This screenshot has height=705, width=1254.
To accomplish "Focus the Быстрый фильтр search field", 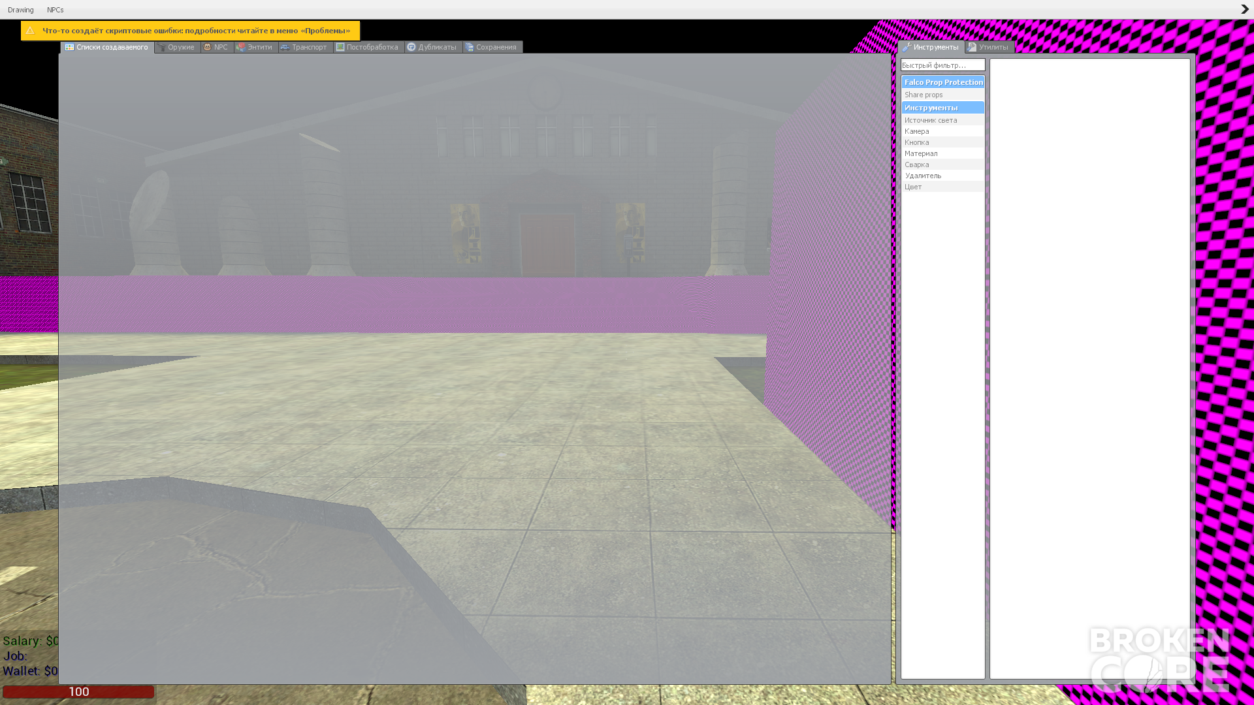I will (942, 65).
